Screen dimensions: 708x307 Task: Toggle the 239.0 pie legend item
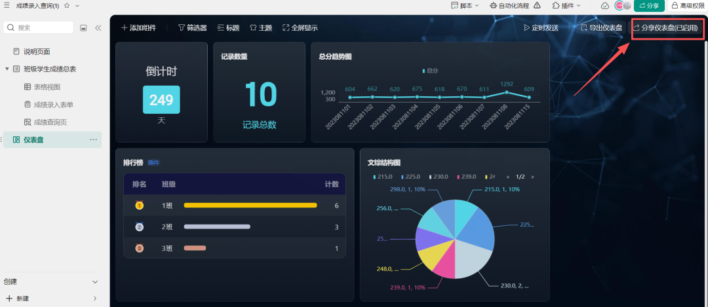pyautogui.click(x=467, y=177)
